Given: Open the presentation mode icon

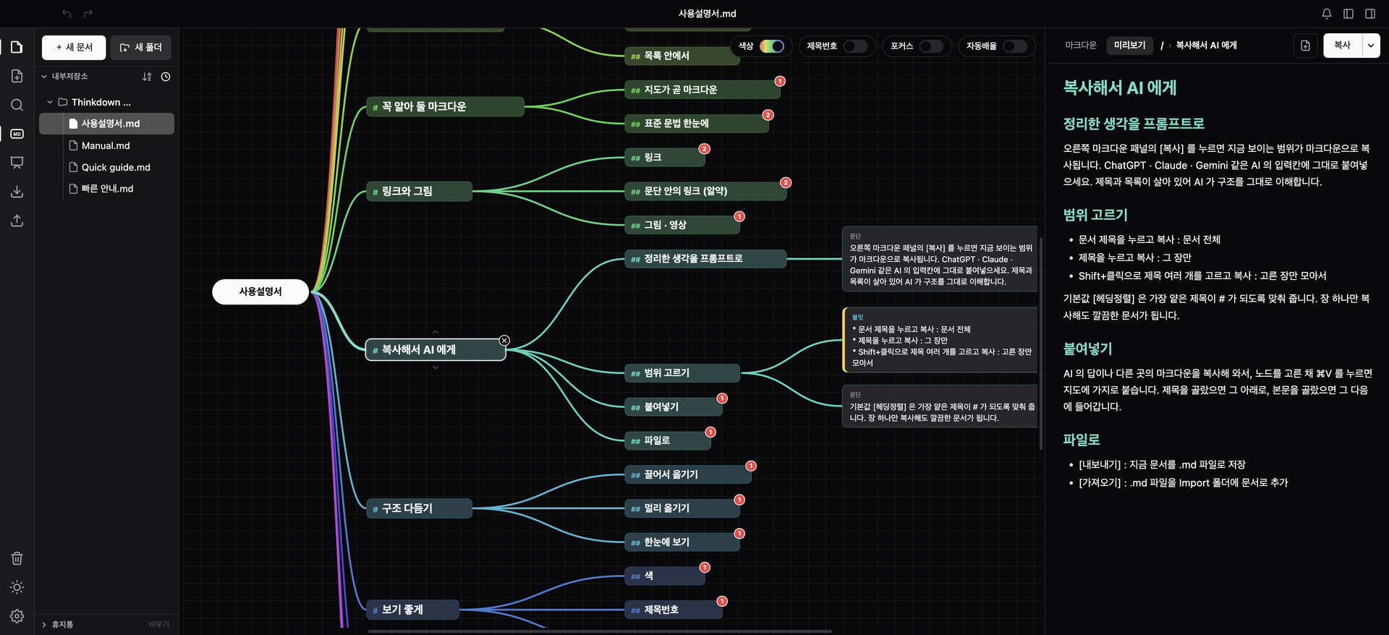Looking at the screenshot, I should pyautogui.click(x=17, y=163).
